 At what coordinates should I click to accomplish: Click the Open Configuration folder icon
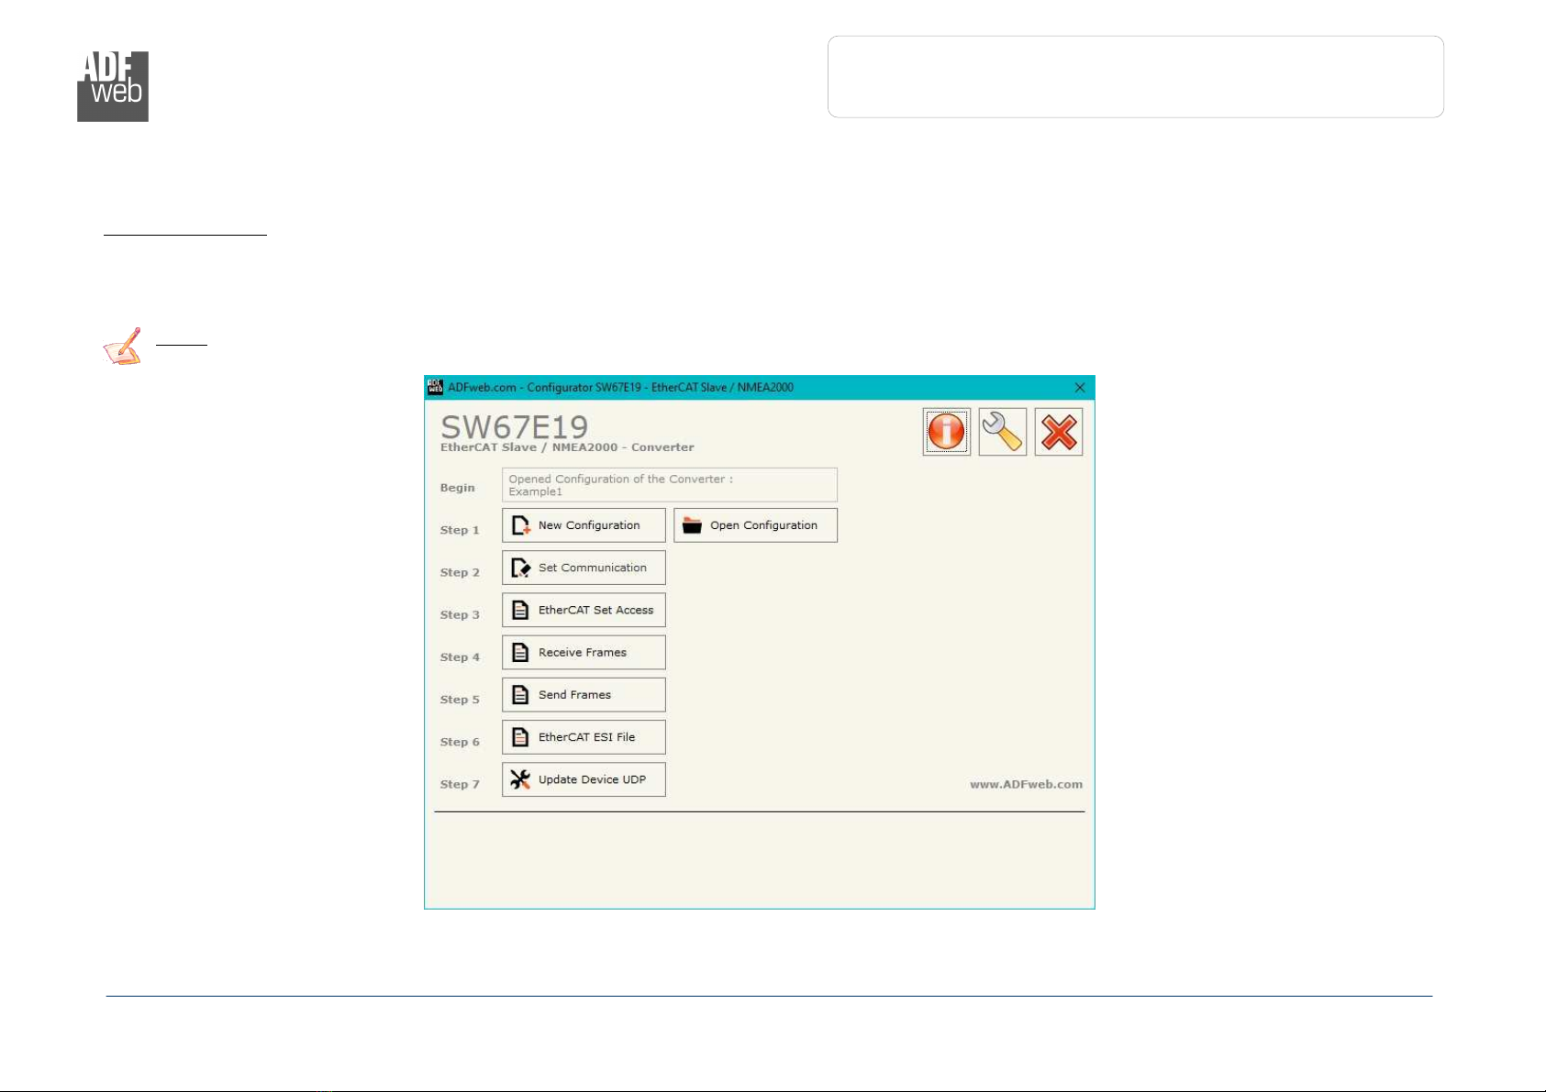pos(692,525)
